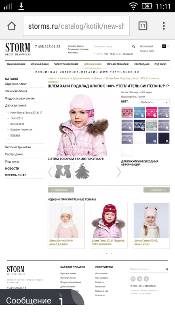Open the Распродажа menu tab
Screen dimensions: 175x312
tap(142, 64)
